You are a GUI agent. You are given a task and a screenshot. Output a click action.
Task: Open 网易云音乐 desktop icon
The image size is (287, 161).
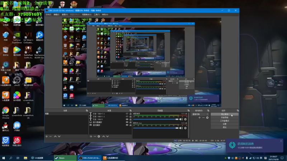pos(17,142)
